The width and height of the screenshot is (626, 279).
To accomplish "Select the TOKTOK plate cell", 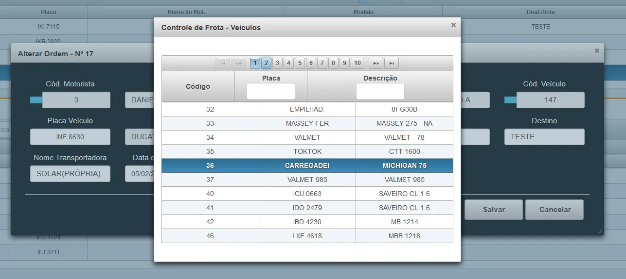I will tap(307, 151).
